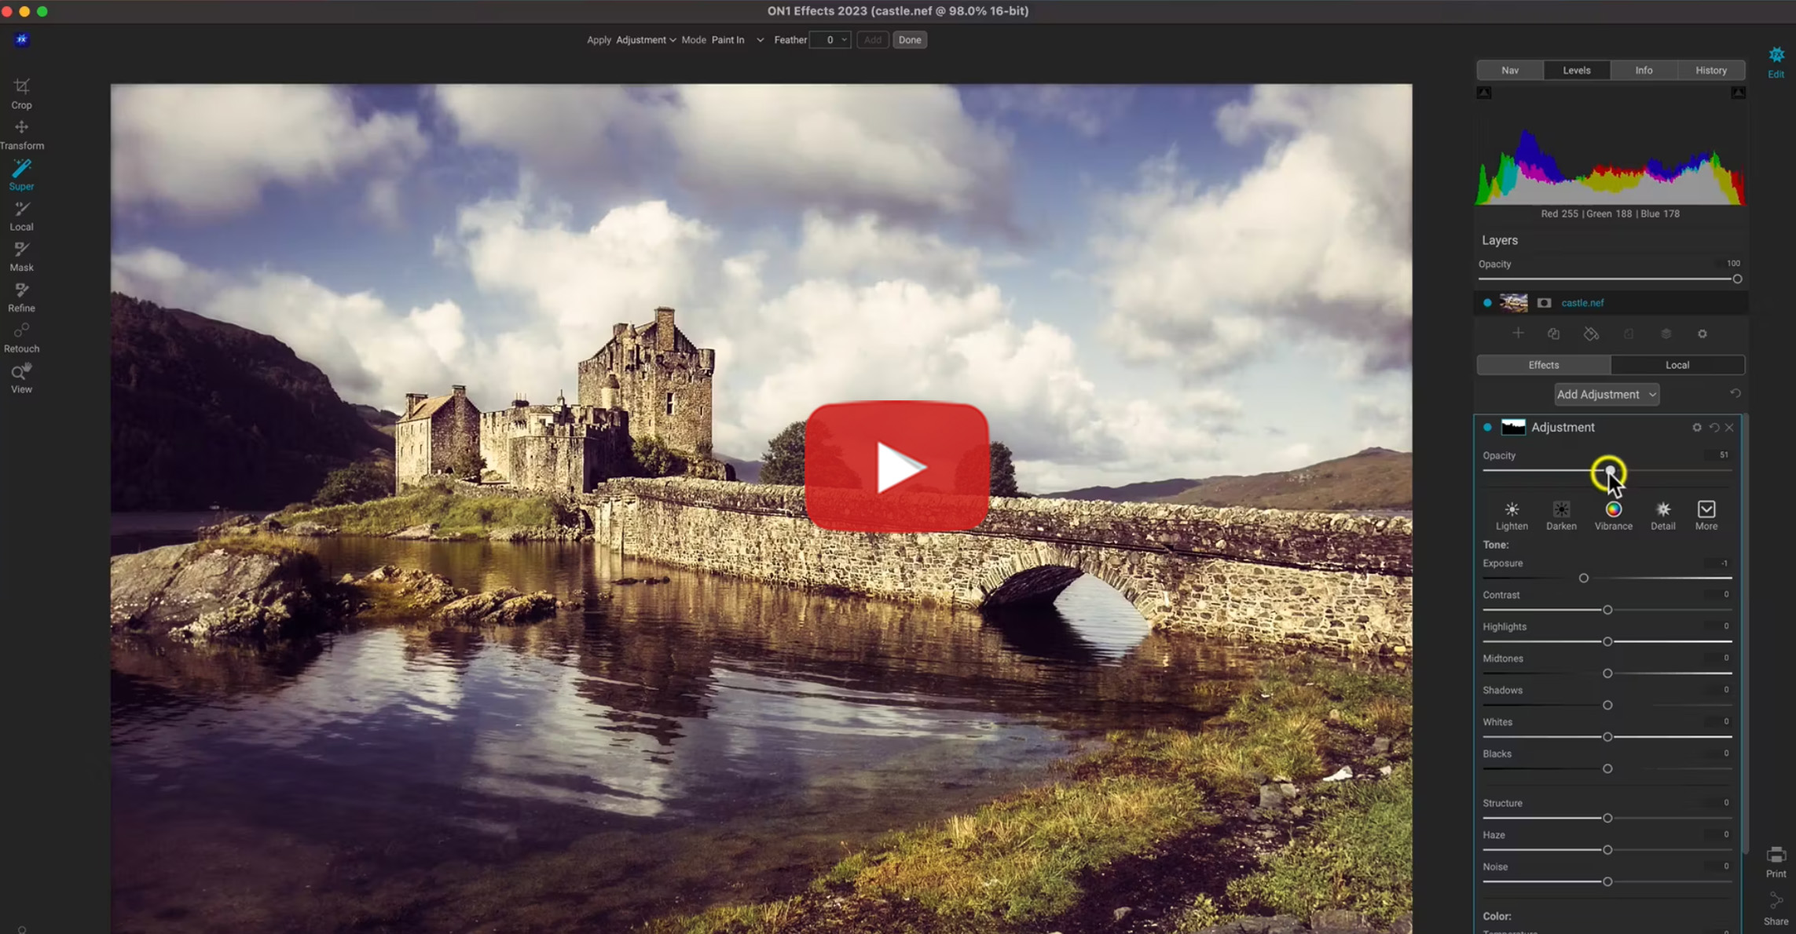Click the Print icon
The width and height of the screenshot is (1796, 934).
click(x=1776, y=862)
